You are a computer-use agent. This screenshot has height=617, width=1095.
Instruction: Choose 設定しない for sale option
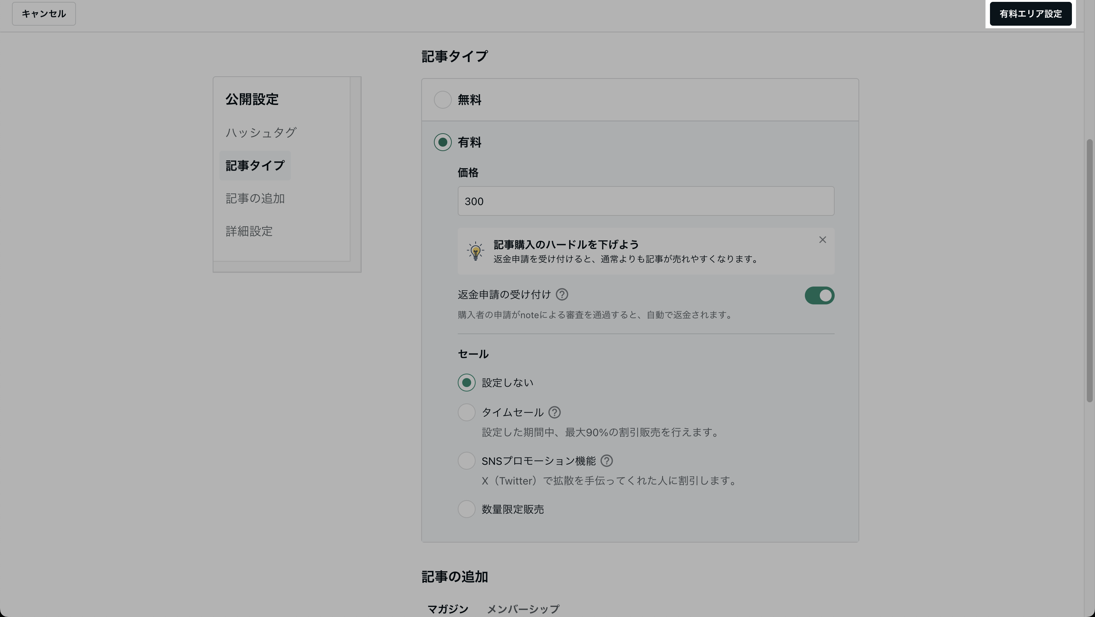pyautogui.click(x=466, y=383)
